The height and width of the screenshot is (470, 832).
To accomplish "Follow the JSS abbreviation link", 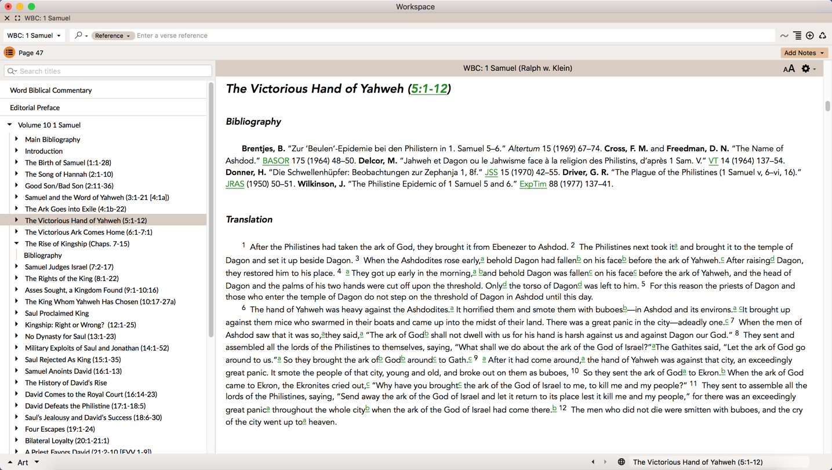I will click(x=491, y=172).
